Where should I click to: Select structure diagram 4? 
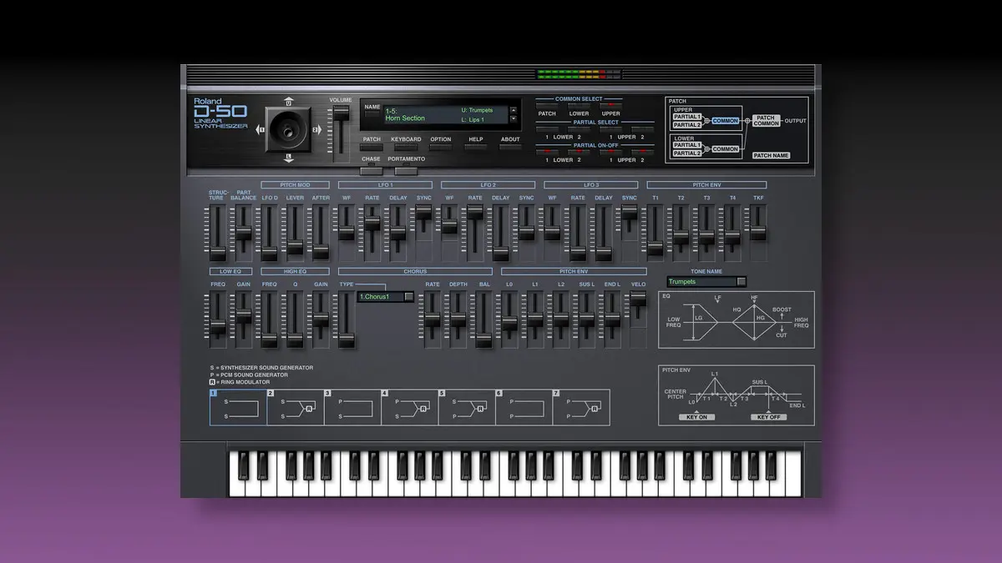[x=409, y=407]
